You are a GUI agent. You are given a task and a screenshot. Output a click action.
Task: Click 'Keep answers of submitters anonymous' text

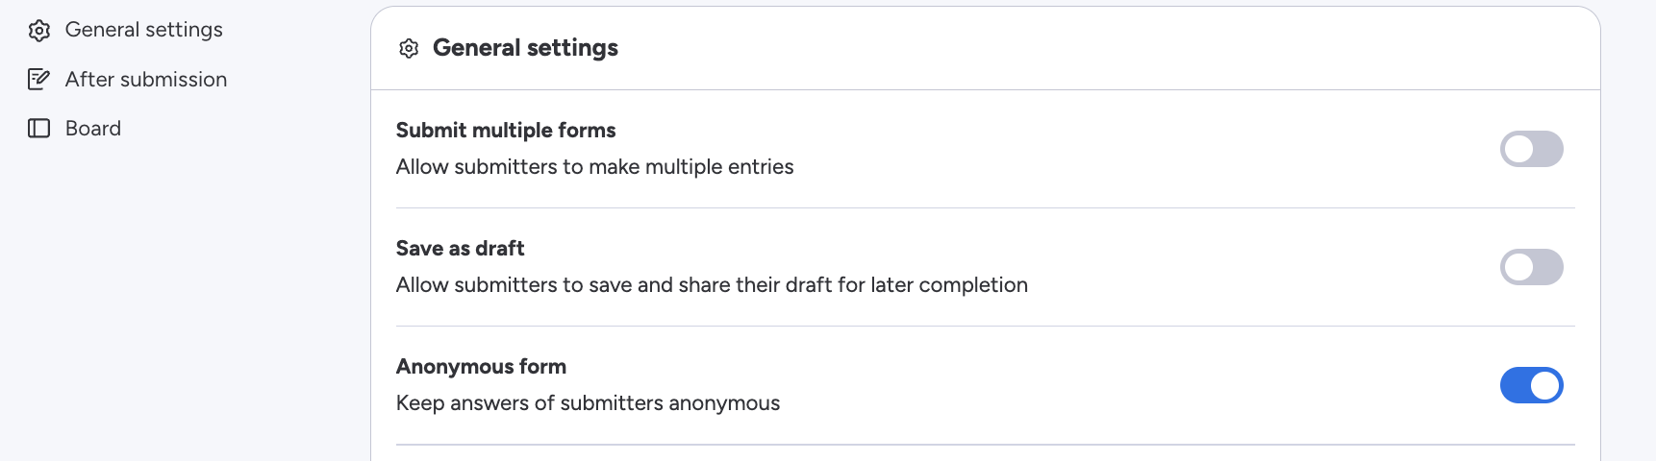588,403
